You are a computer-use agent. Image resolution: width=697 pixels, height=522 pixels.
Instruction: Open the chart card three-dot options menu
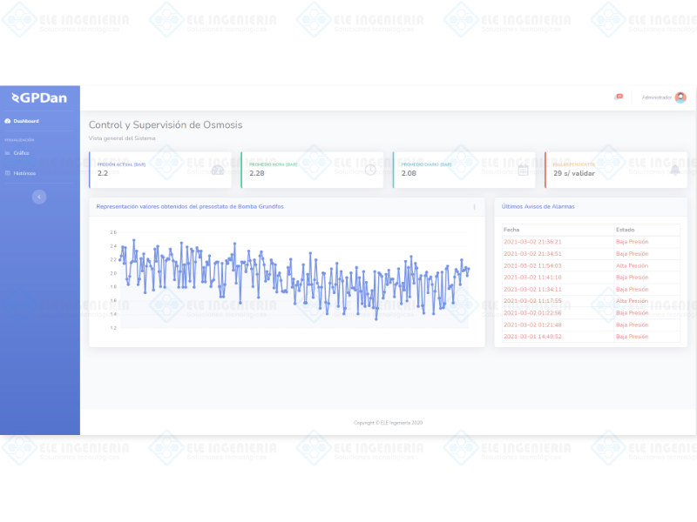tap(474, 207)
